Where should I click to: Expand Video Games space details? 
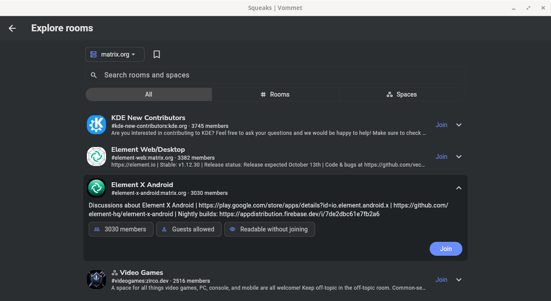coord(459,280)
